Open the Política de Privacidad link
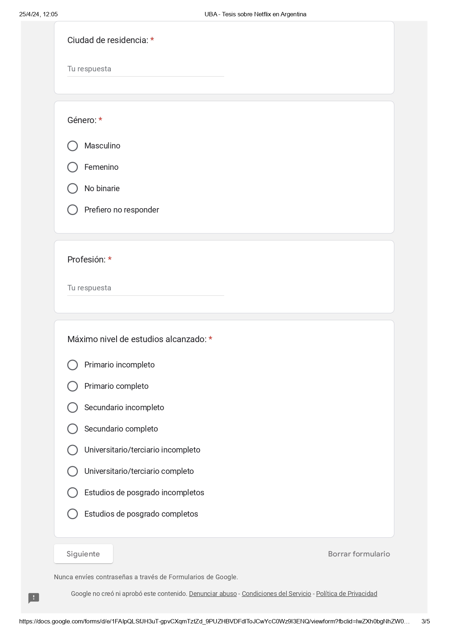Screen dimensions: 449x635 coord(347,594)
